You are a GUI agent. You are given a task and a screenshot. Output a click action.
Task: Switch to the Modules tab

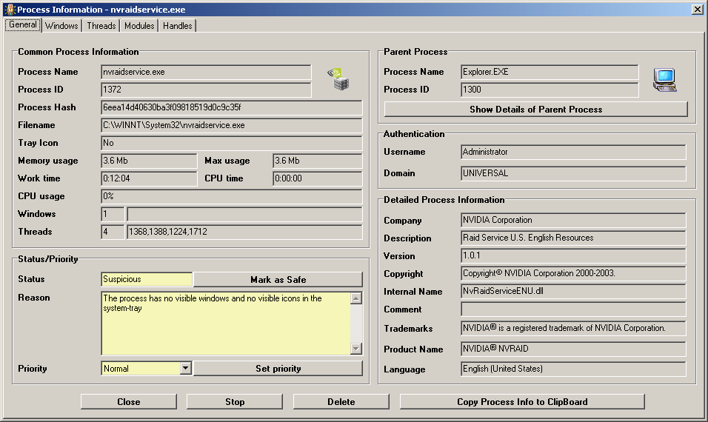[139, 26]
